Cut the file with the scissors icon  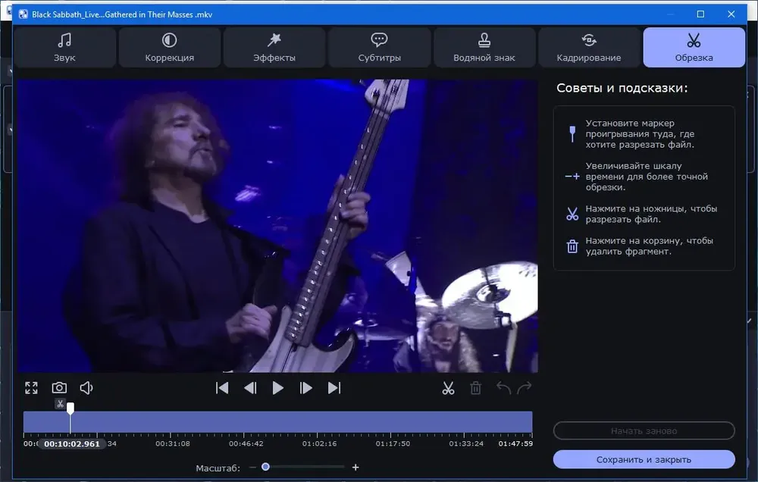[x=448, y=388]
